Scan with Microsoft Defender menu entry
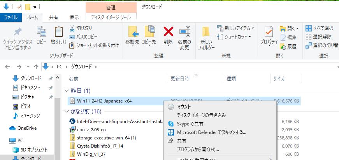Screen dimensions: 339x160 tap(220, 132)
